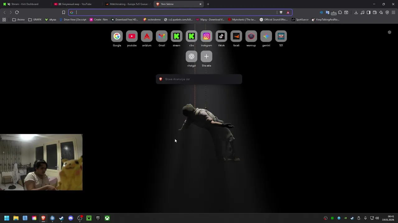Viewport: 398px width, 223px height.
Task: Open the cs2.quebeh.com bookmark
Action: coord(178,20)
